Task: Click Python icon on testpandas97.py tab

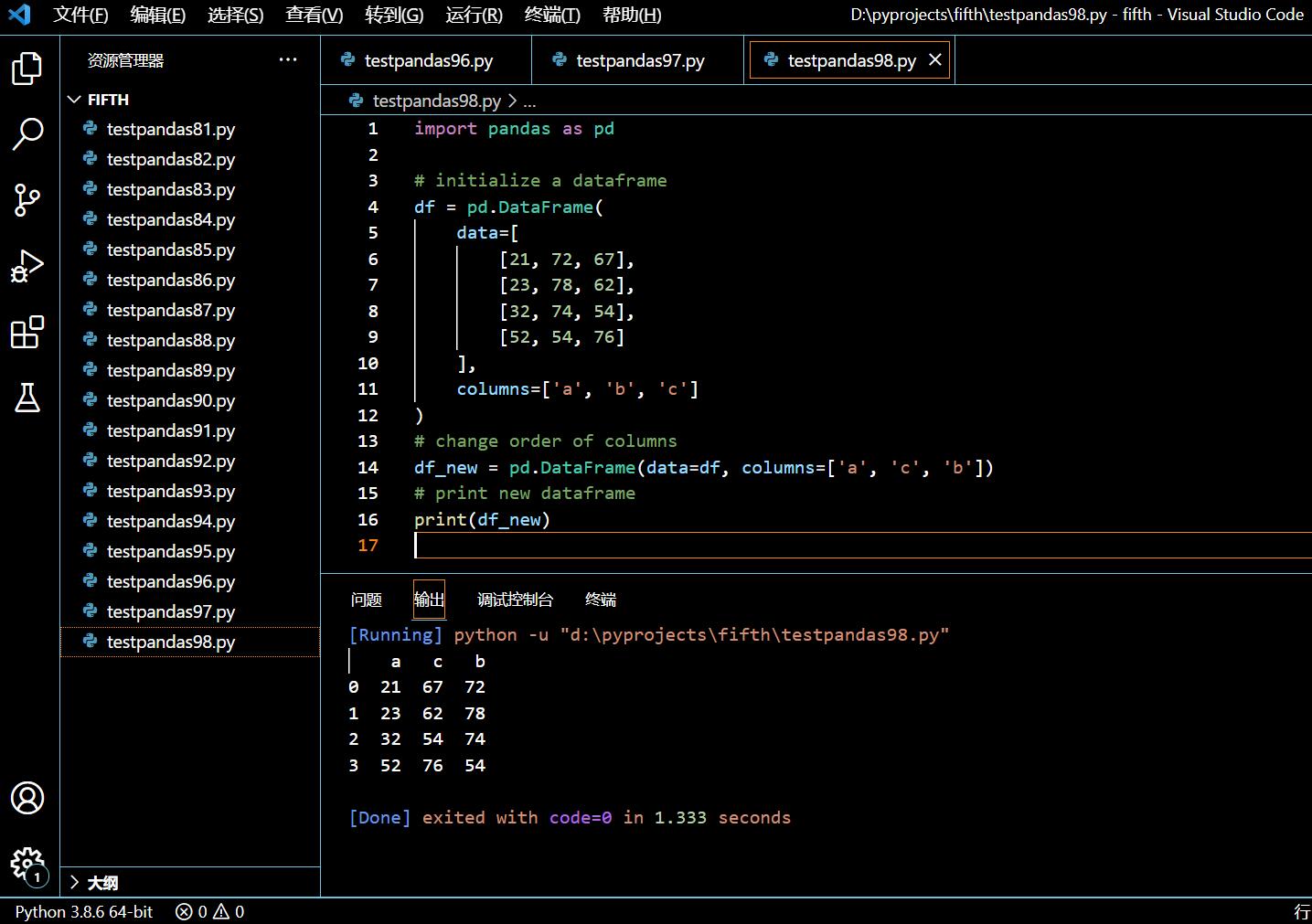Action: point(560,60)
